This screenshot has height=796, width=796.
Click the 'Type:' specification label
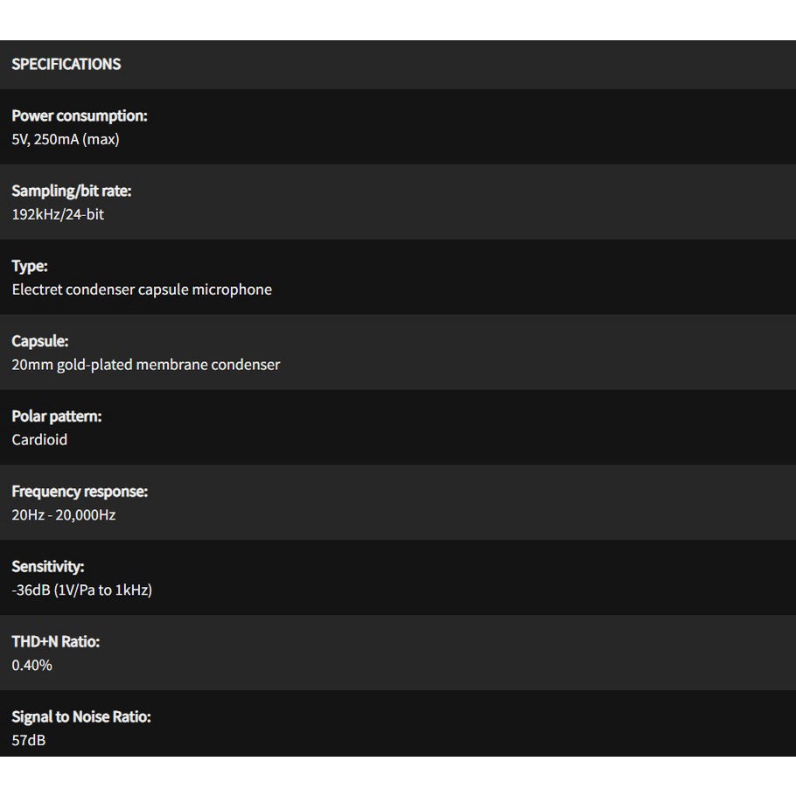(x=30, y=266)
